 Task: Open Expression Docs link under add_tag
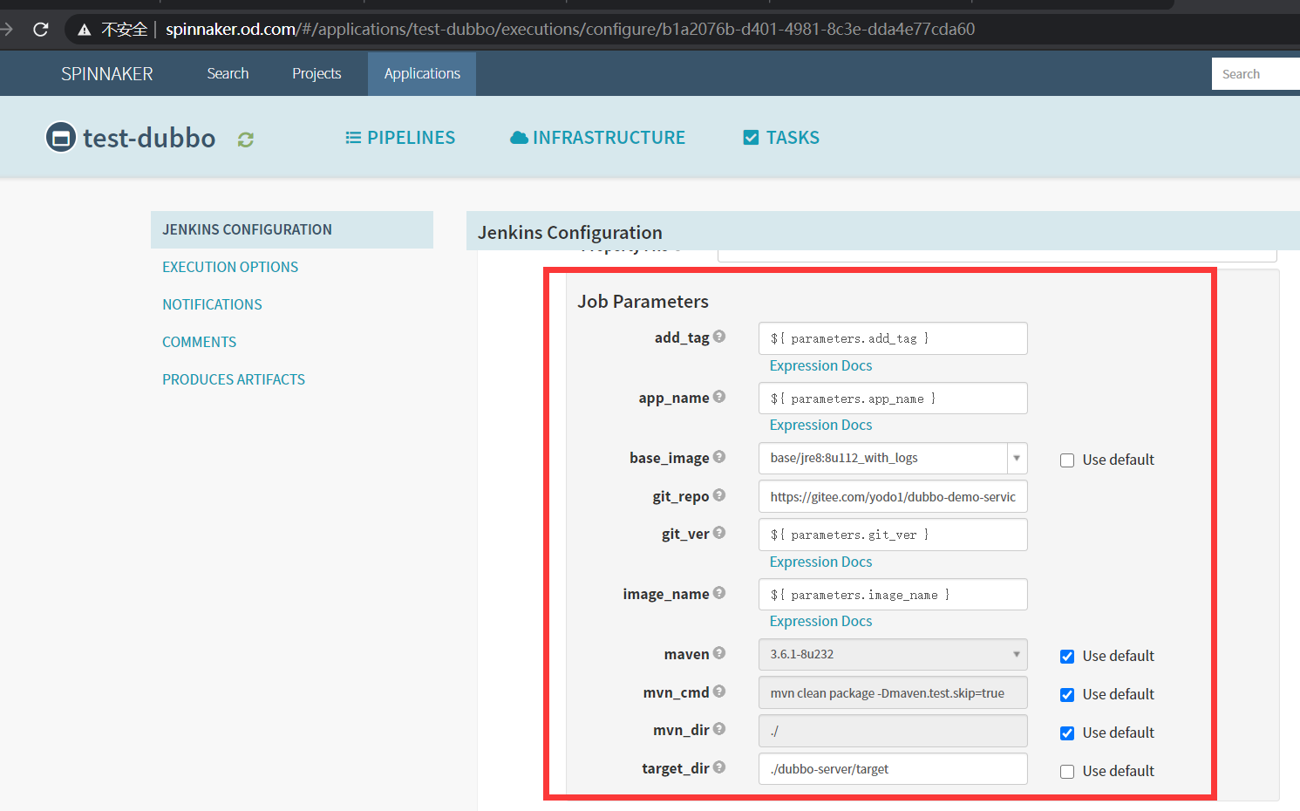[x=820, y=365]
